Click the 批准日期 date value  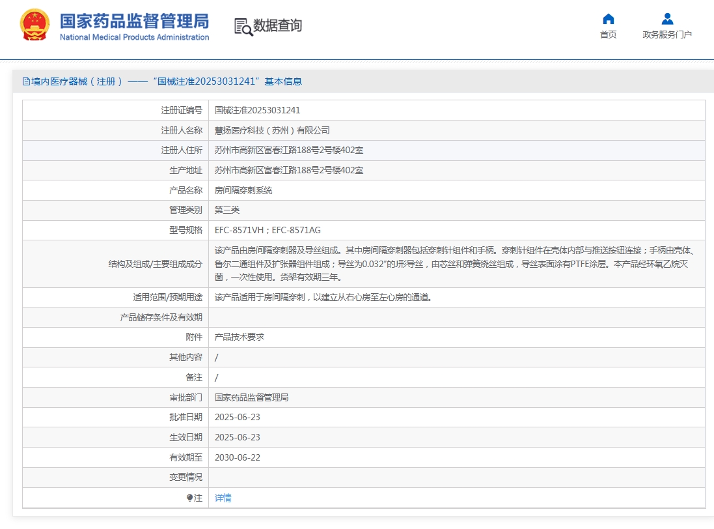(238, 418)
